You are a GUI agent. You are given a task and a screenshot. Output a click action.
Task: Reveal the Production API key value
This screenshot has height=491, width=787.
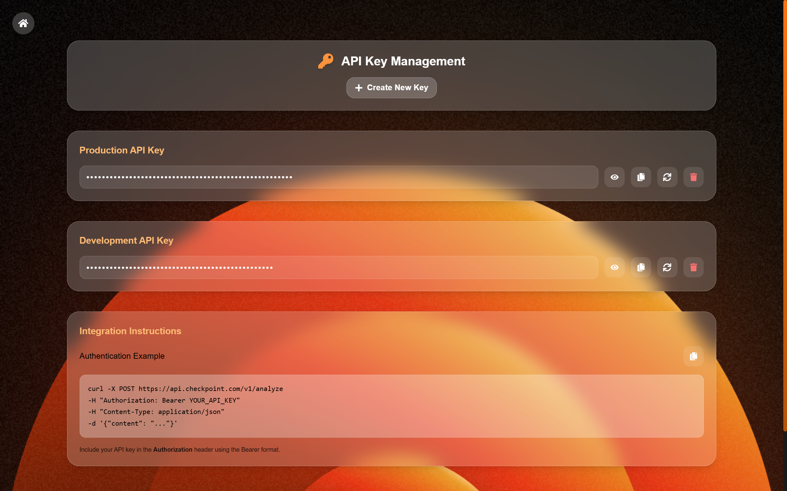(614, 177)
